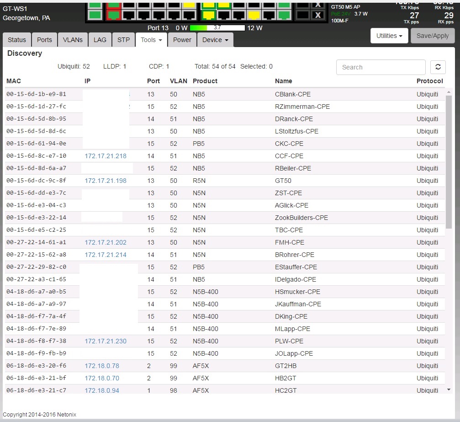Click the bottom SFP port marked X
Screen dimensions: 460x422
pos(318,15)
